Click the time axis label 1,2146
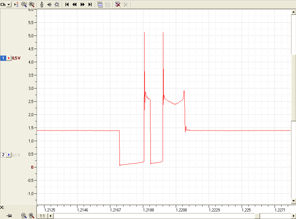The width and height of the screenshot is (296, 219). click(83, 210)
